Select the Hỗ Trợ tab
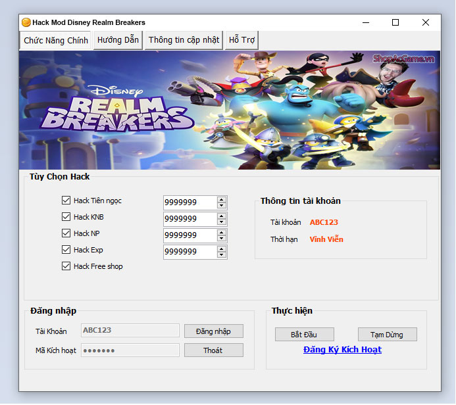 click(x=241, y=40)
